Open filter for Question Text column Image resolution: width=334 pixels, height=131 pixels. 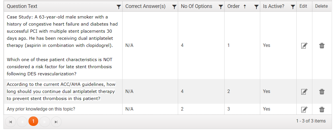point(119,7)
